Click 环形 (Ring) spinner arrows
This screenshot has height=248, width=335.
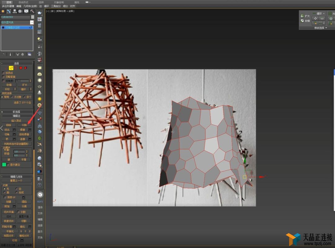[x=15, y=89]
